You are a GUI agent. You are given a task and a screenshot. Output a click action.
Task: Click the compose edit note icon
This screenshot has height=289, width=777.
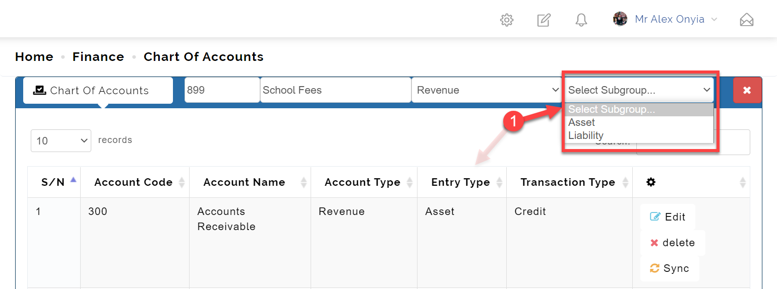[x=544, y=20]
